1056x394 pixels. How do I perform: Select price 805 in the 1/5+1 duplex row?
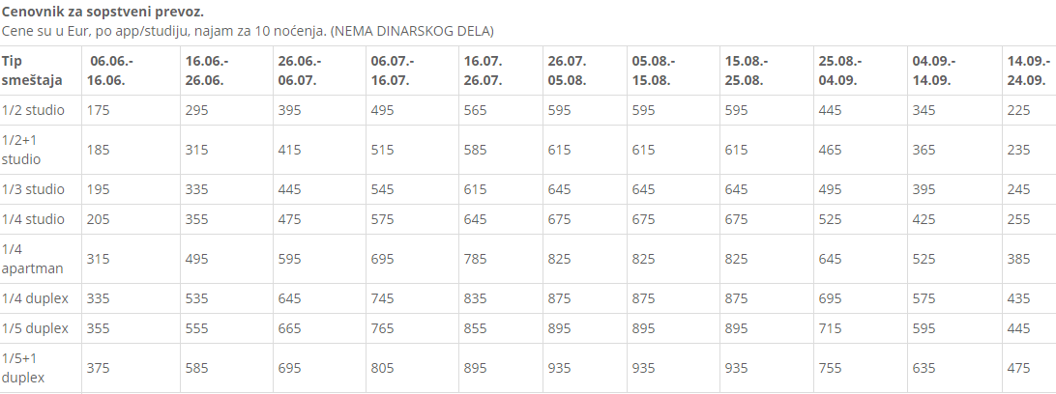tap(382, 369)
